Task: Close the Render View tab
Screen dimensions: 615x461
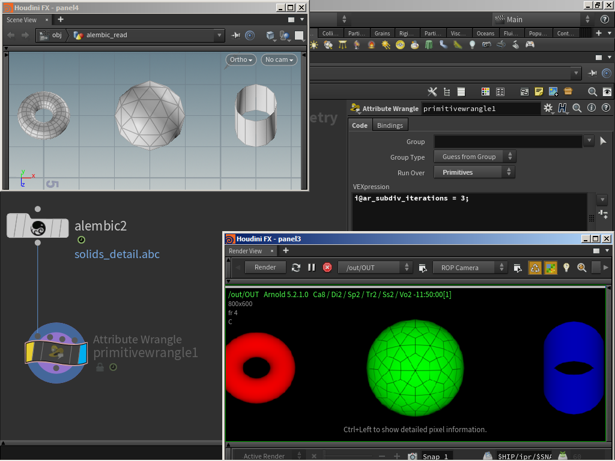Action: (x=272, y=251)
